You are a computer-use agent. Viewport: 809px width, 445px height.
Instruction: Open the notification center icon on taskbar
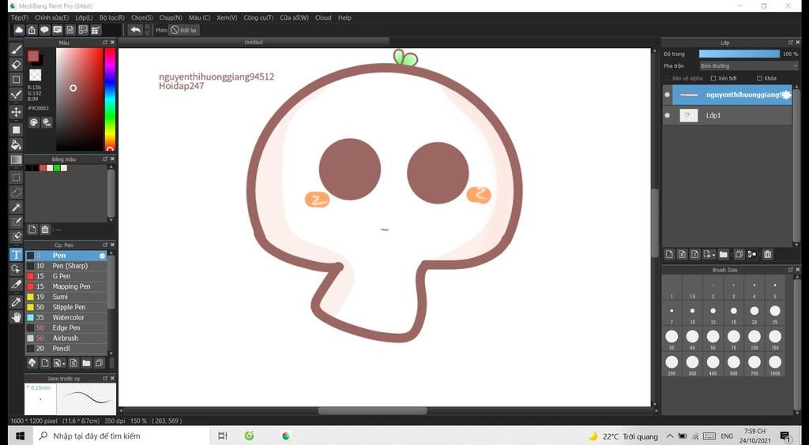[785, 436]
